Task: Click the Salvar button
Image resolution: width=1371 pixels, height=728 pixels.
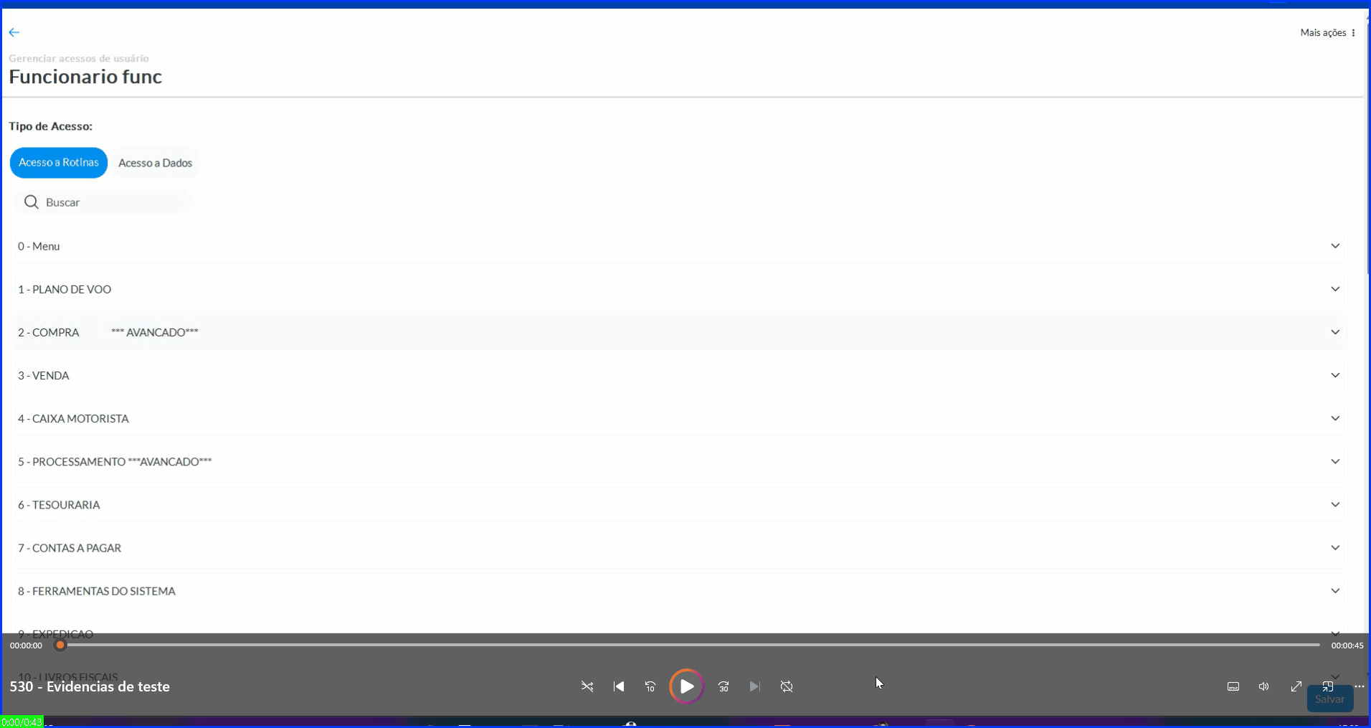Action: click(x=1330, y=699)
